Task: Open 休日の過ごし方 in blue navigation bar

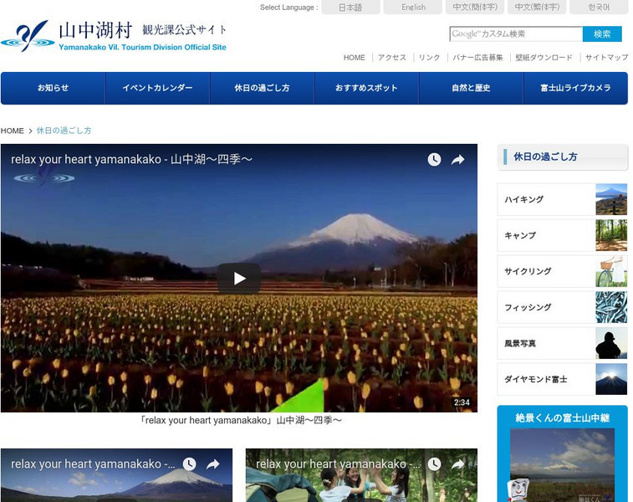Action: click(x=262, y=88)
